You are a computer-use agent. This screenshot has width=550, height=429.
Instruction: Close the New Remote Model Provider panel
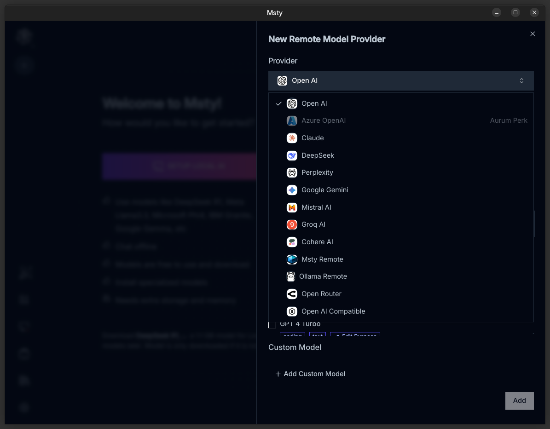[533, 34]
